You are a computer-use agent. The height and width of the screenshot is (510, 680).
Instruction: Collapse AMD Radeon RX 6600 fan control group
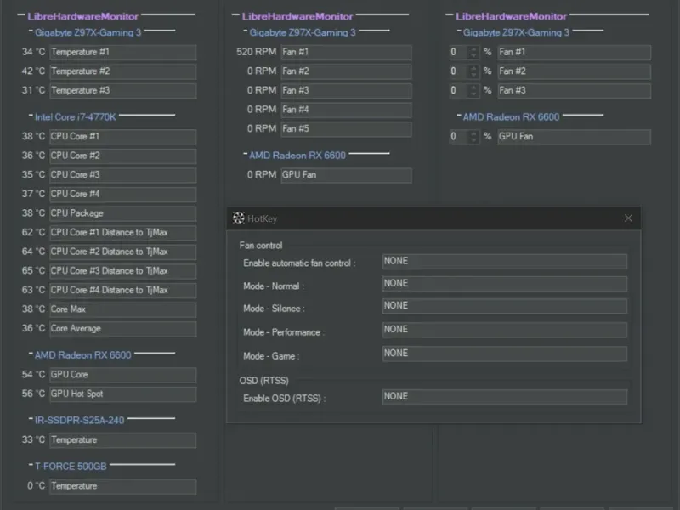[x=459, y=116]
